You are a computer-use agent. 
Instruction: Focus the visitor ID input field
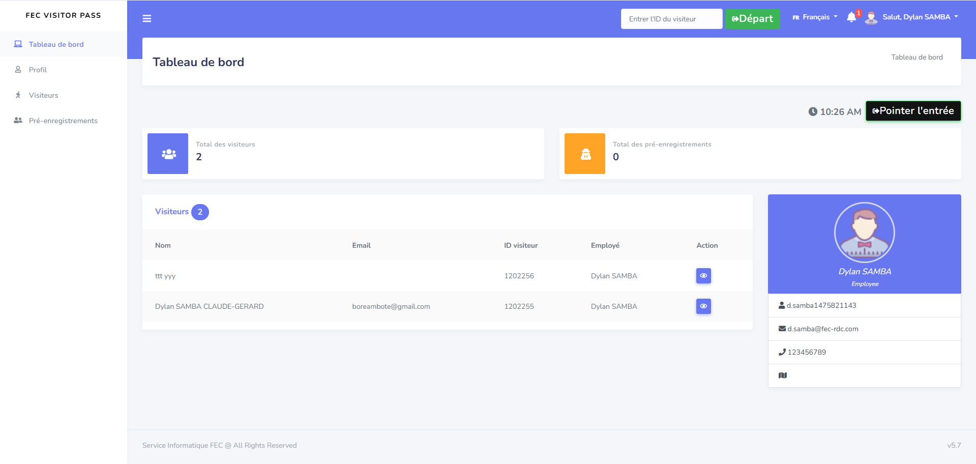pos(671,19)
